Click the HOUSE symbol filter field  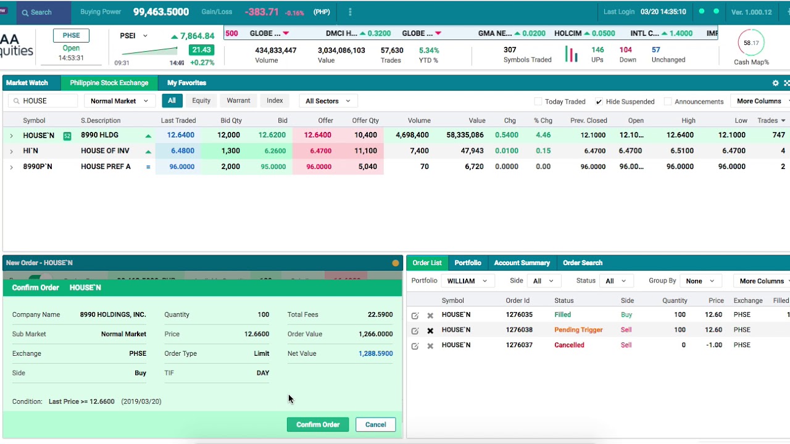(43, 101)
